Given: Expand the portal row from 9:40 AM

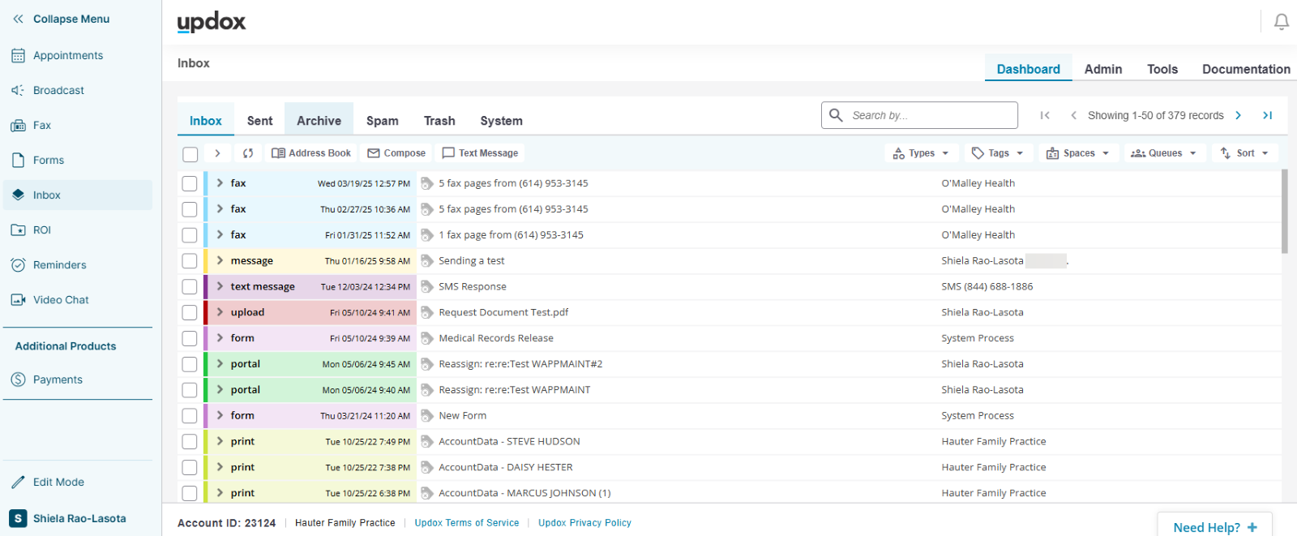Looking at the screenshot, I should pyautogui.click(x=220, y=389).
